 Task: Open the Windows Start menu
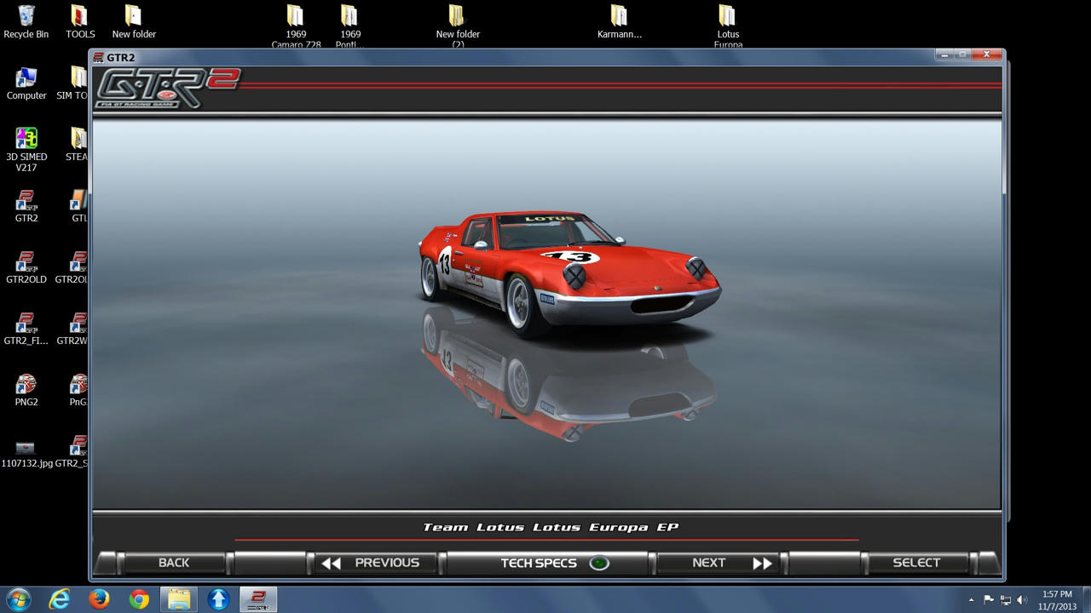tap(18, 599)
